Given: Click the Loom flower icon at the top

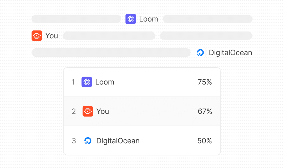Looking at the screenshot, I should [x=131, y=19].
